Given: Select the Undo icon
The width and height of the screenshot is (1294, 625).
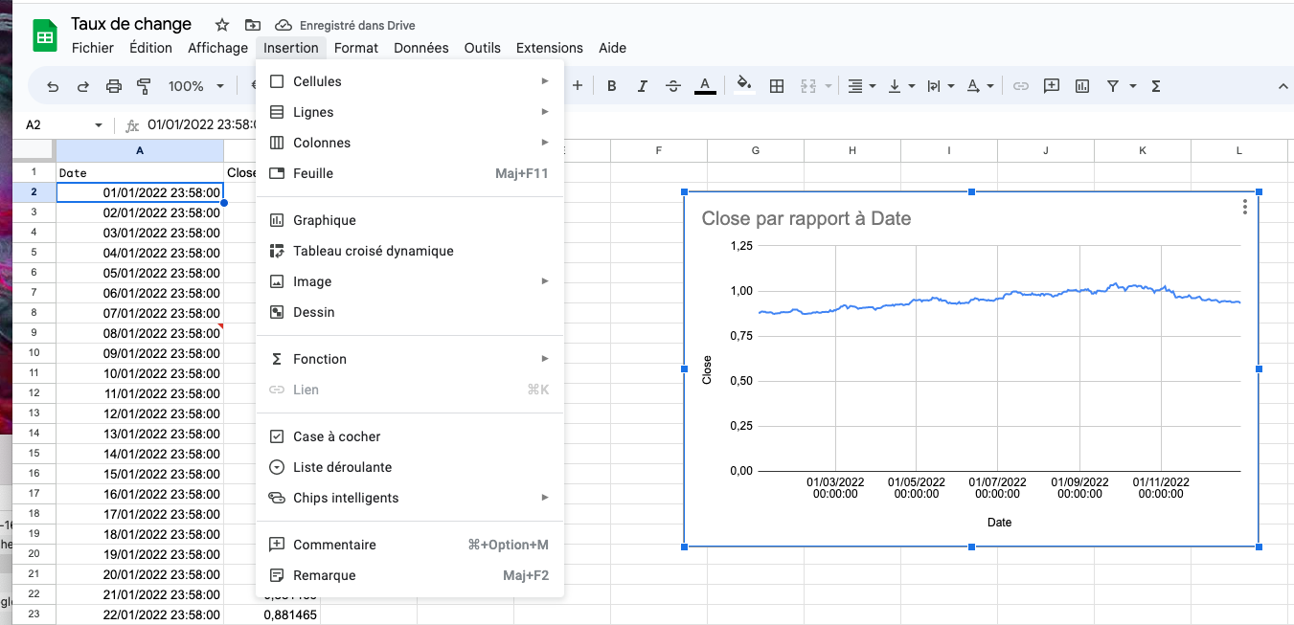Looking at the screenshot, I should 53,85.
